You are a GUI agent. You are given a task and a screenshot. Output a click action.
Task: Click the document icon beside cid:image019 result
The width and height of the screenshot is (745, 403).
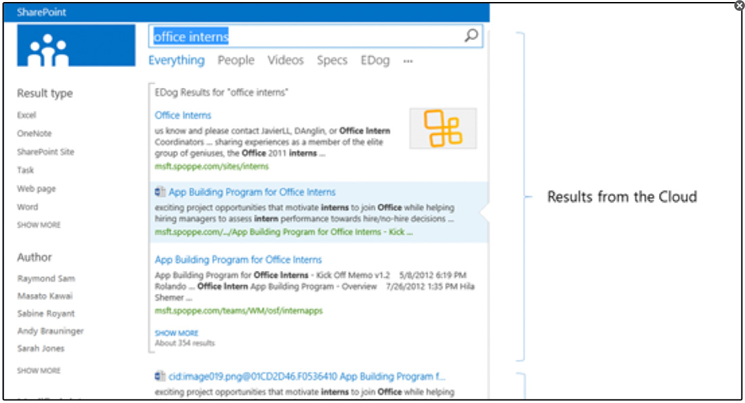coord(160,377)
